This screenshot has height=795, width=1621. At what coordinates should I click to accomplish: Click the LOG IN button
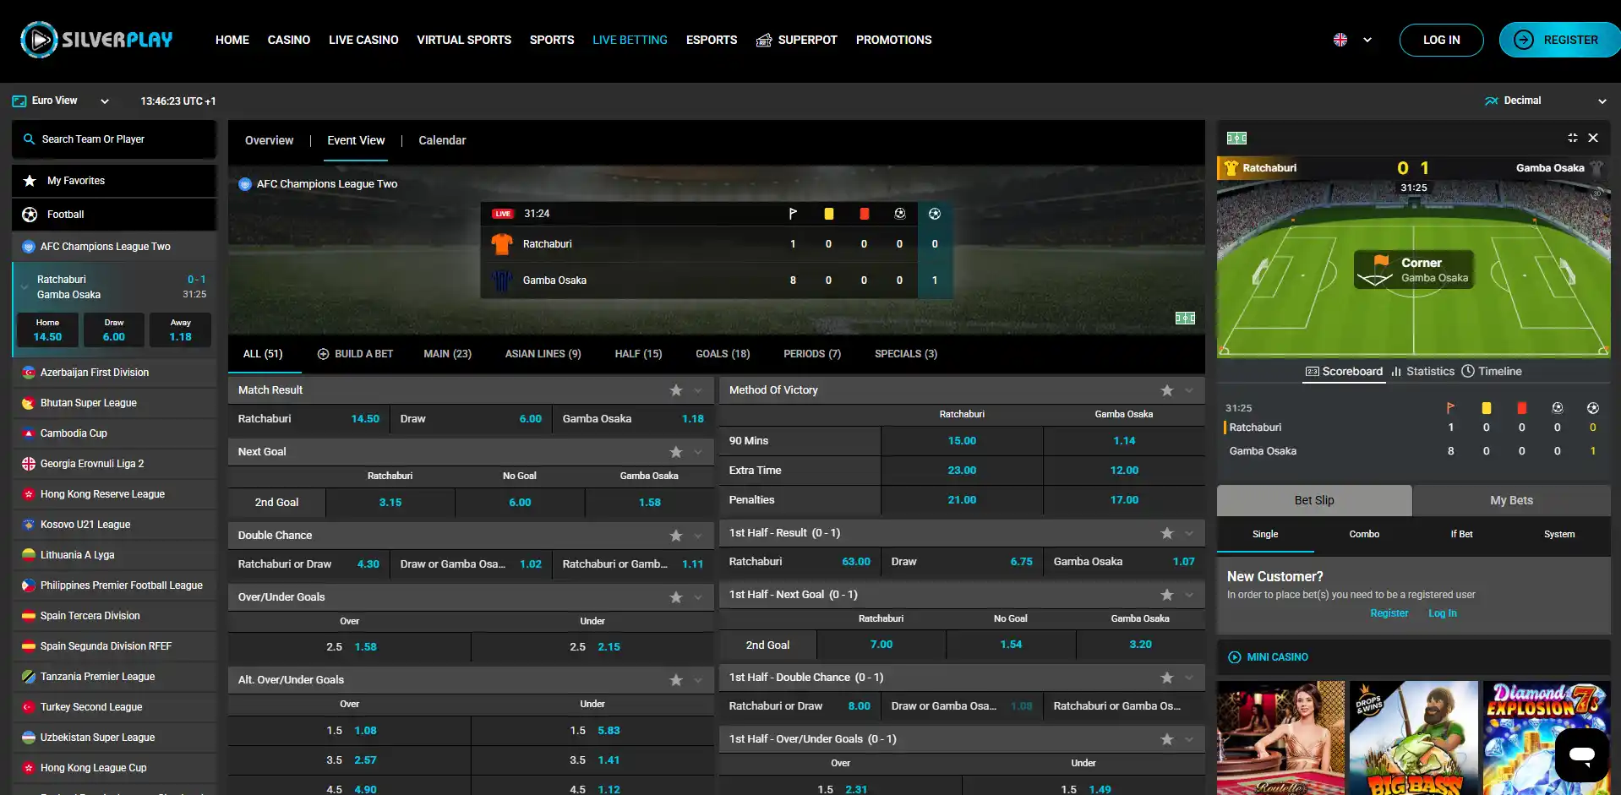tap(1442, 40)
